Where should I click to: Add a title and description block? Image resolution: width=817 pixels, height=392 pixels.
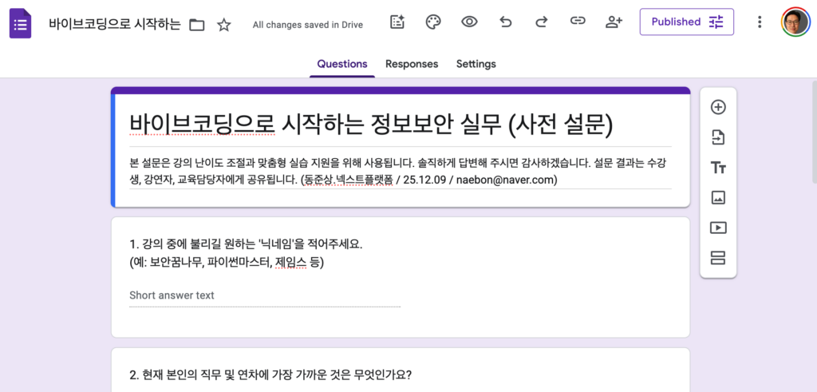pos(718,168)
